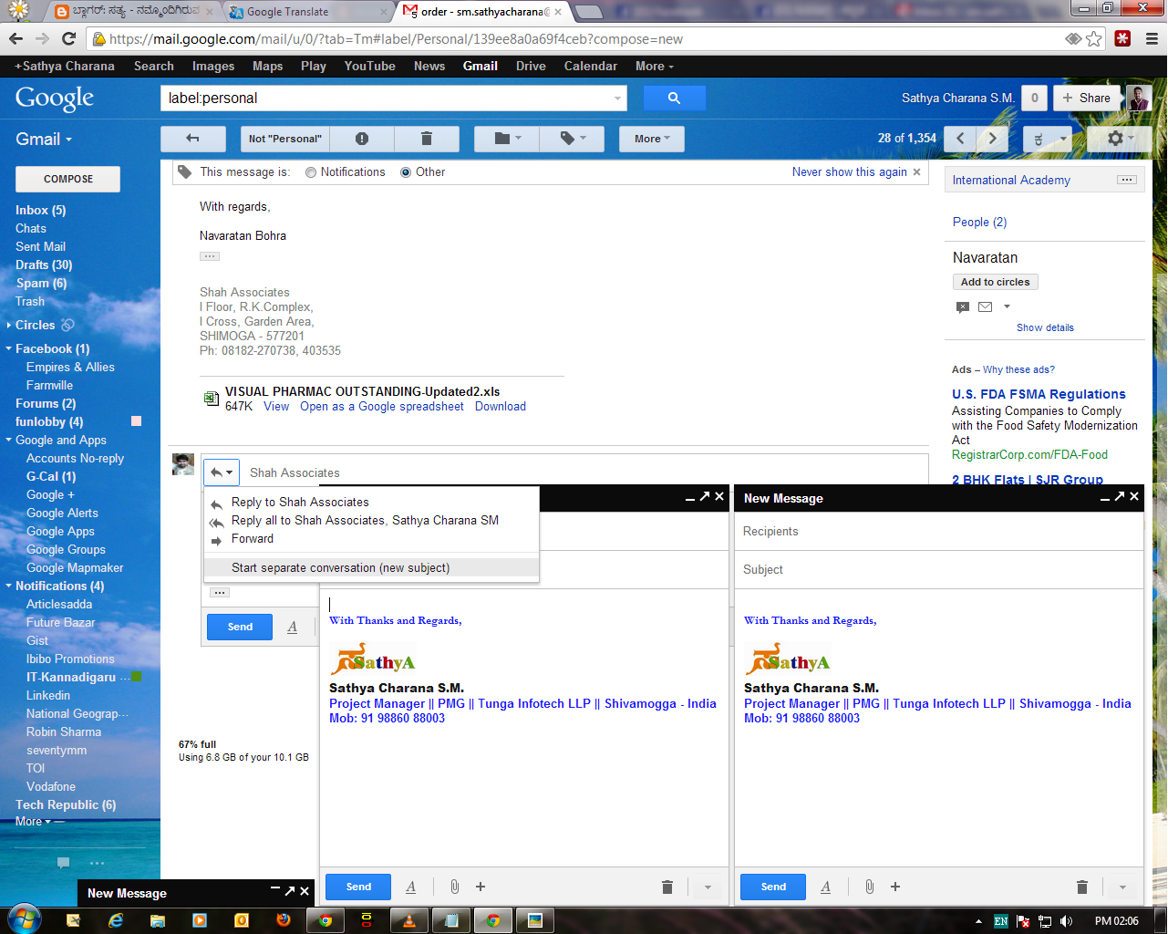Open Calendar in the Google bar

coord(591,66)
